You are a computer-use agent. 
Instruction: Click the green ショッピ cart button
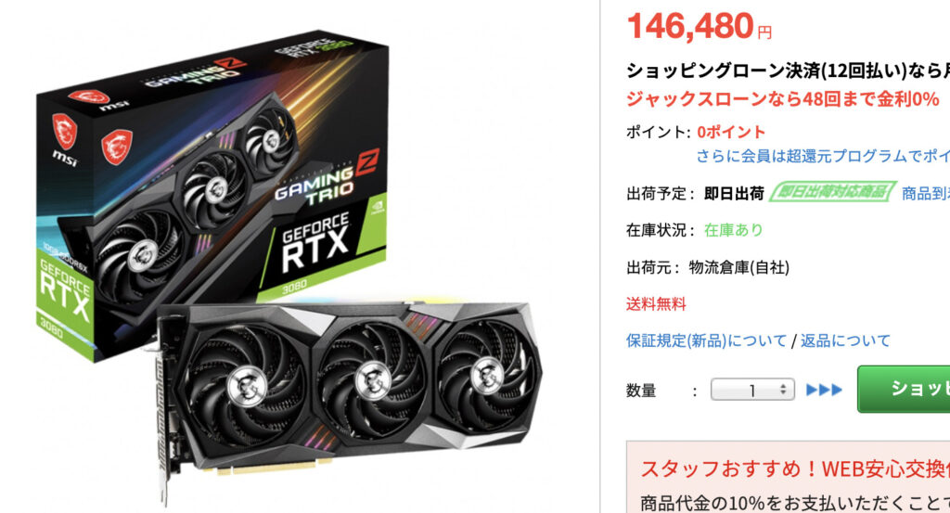point(904,389)
